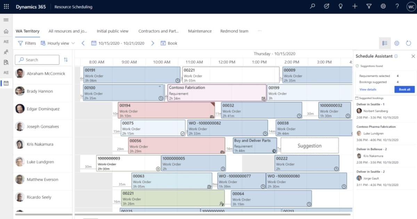Click the 12:00 PM time column header
Screen dimensions: 417x219
click(x=227, y=62)
